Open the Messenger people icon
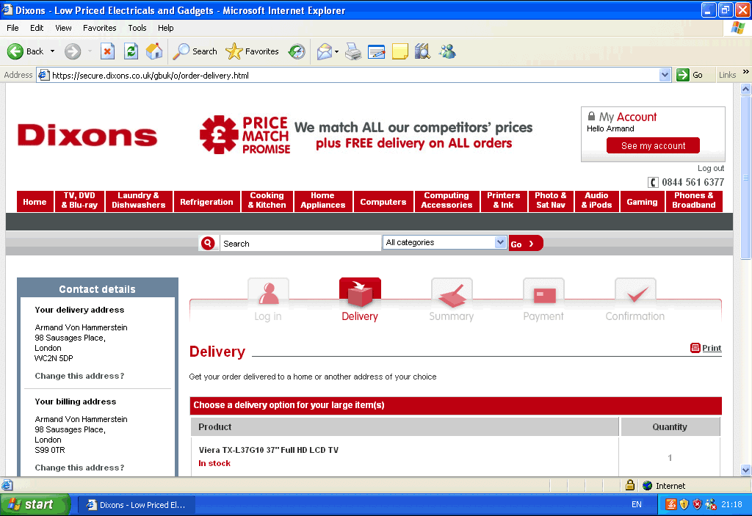This screenshot has width=752, height=516. pyautogui.click(x=447, y=51)
